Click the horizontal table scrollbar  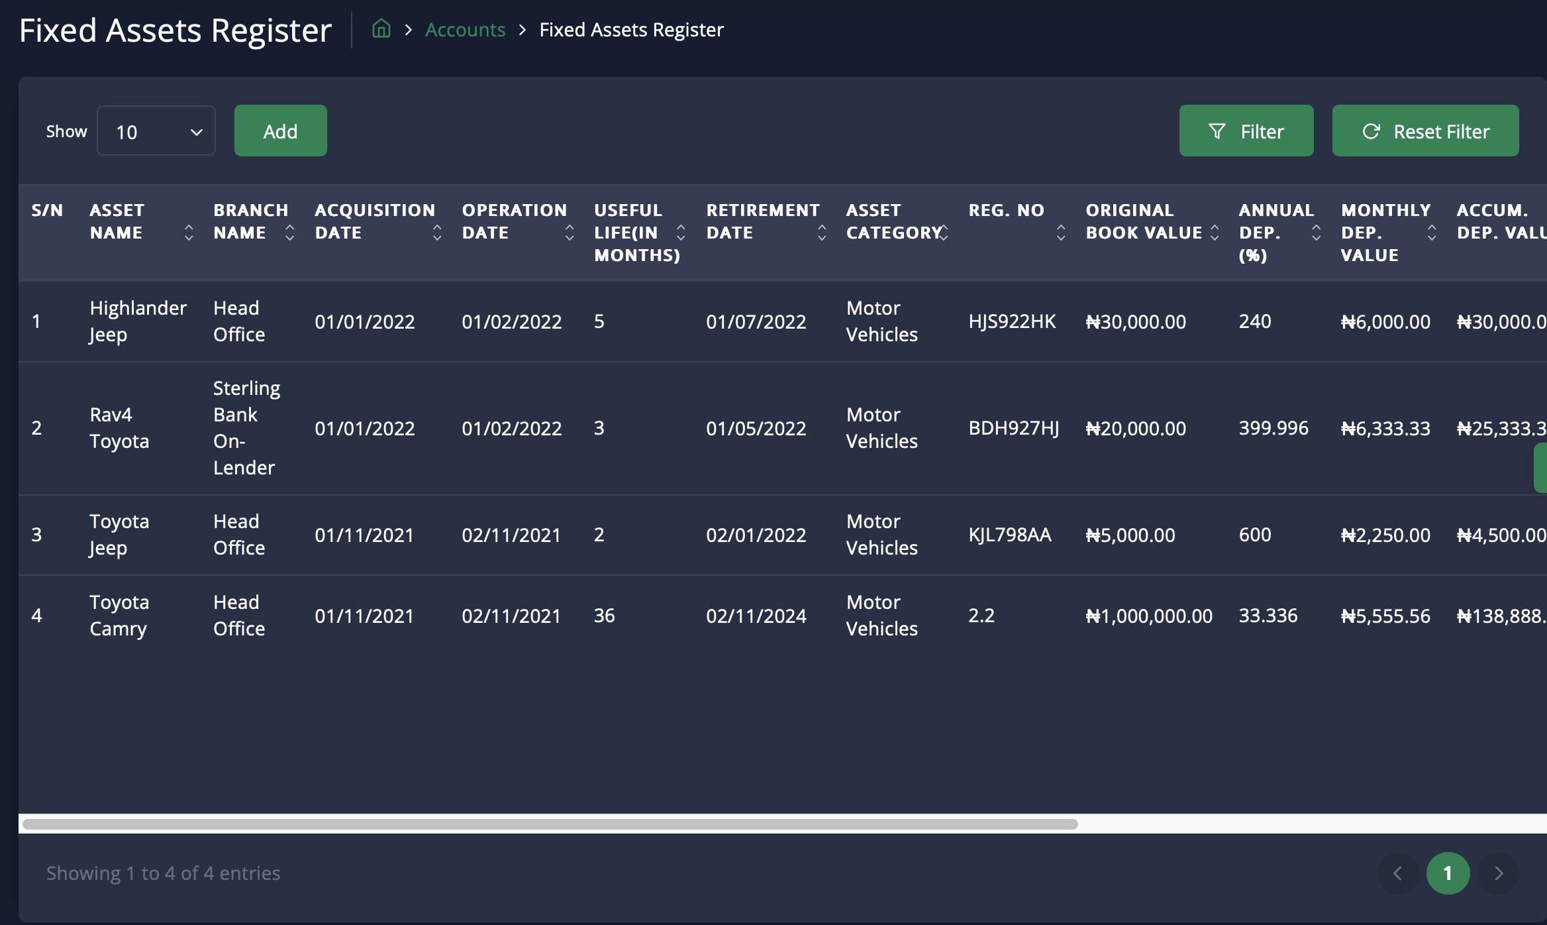550,824
